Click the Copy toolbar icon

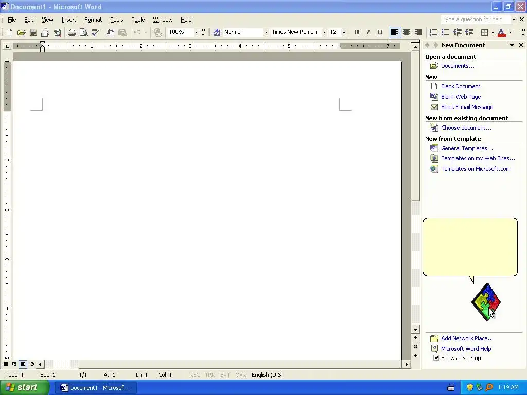click(110, 32)
